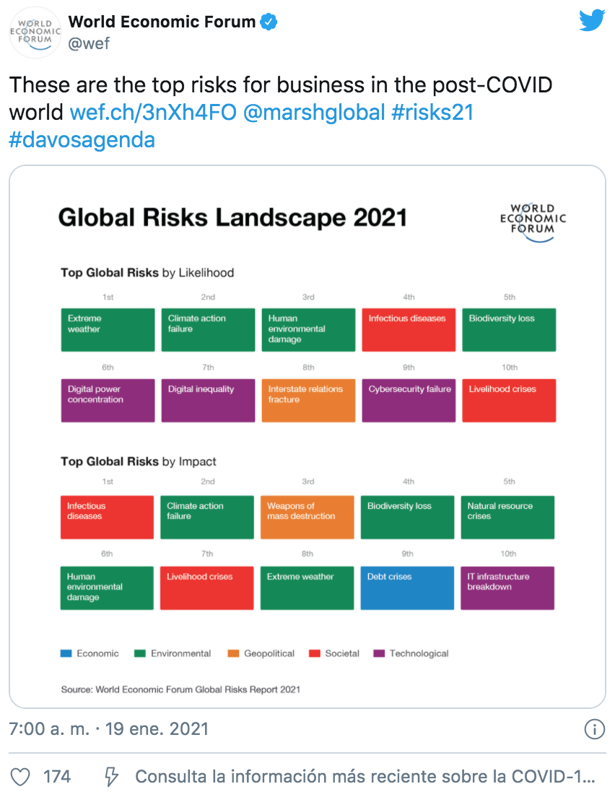Click the orange Geopolitical legend swatch

click(233, 653)
